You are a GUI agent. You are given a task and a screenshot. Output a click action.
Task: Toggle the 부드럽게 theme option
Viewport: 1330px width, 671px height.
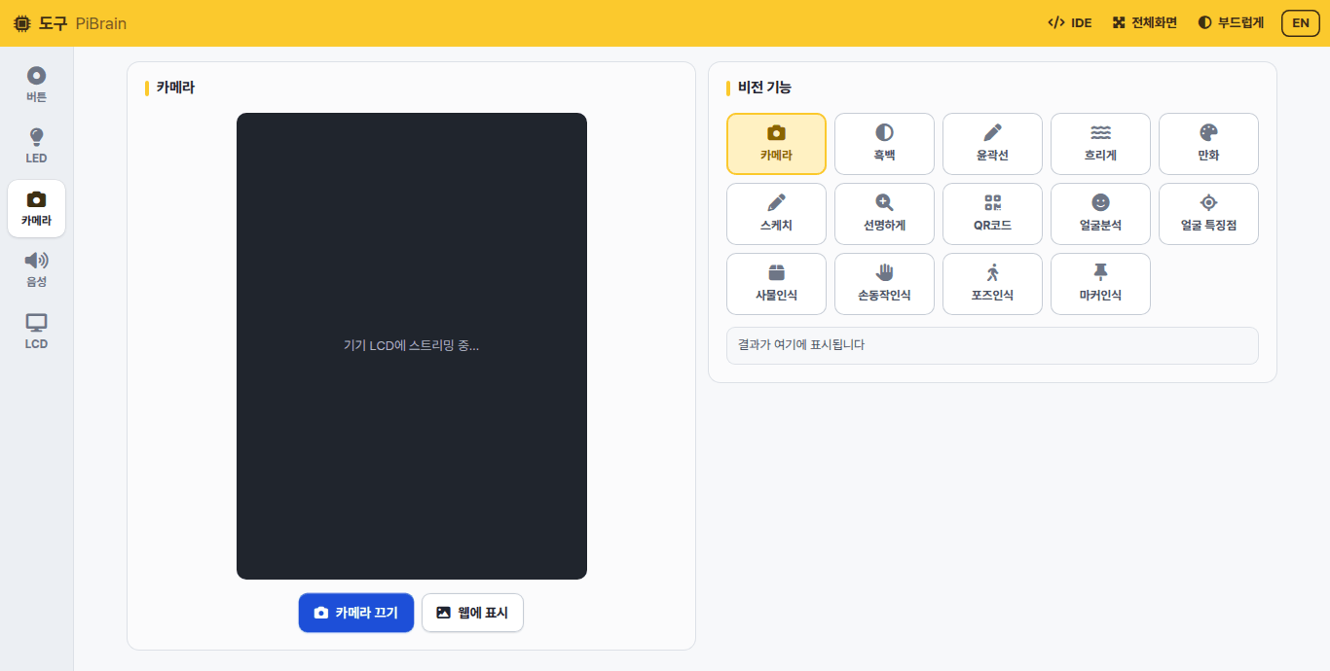(x=1231, y=23)
